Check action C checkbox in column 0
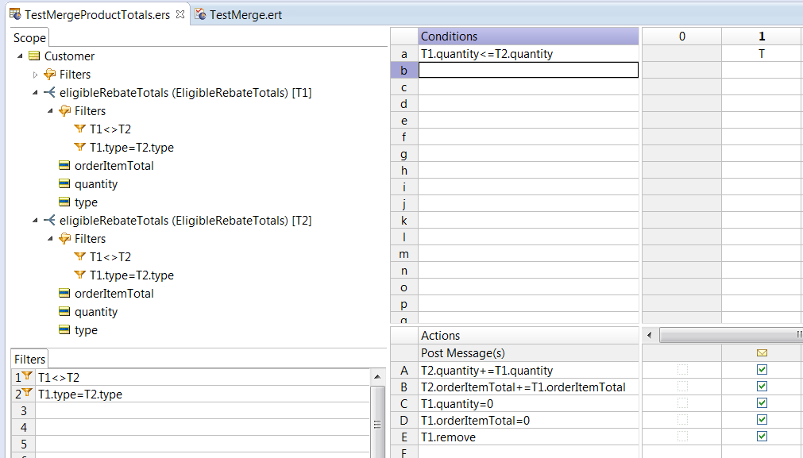The width and height of the screenshot is (803, 458). tap(682, 403)
